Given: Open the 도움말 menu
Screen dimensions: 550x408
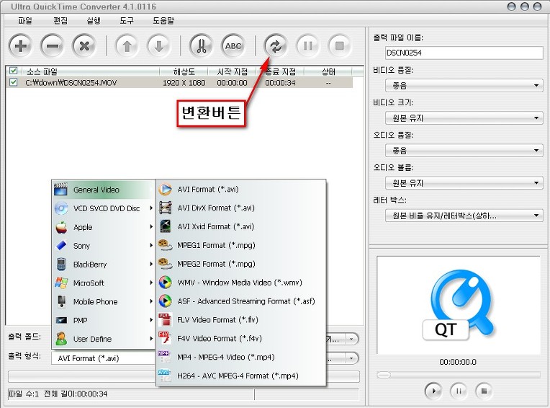Looking at the screenshot, I should [x=163, y=21].
